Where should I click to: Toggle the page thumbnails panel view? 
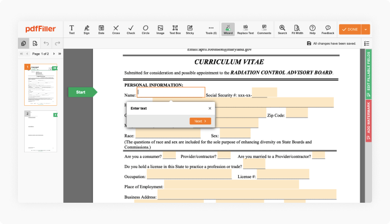click(x=24, y=43)
